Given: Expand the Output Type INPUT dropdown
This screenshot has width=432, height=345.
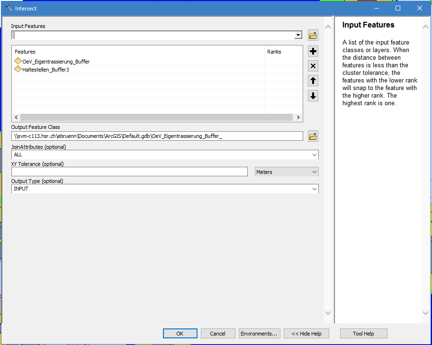Looking at the screenshot, I should [315, 189].
